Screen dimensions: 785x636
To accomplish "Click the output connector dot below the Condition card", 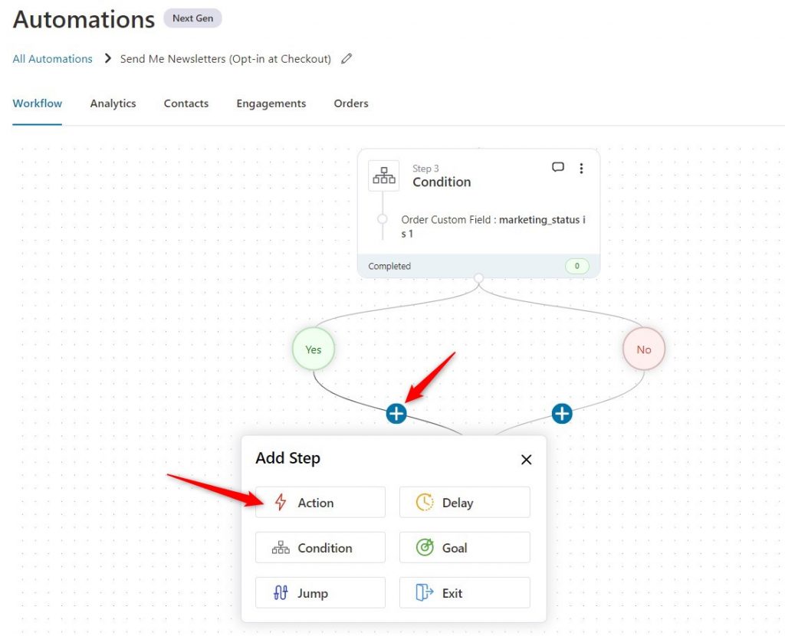I will (x=478, y=278).
